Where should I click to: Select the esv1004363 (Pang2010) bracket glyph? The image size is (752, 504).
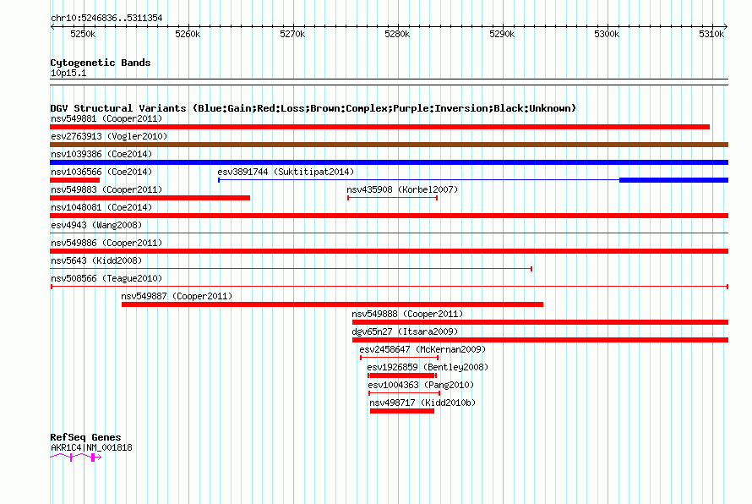point(404,393)
